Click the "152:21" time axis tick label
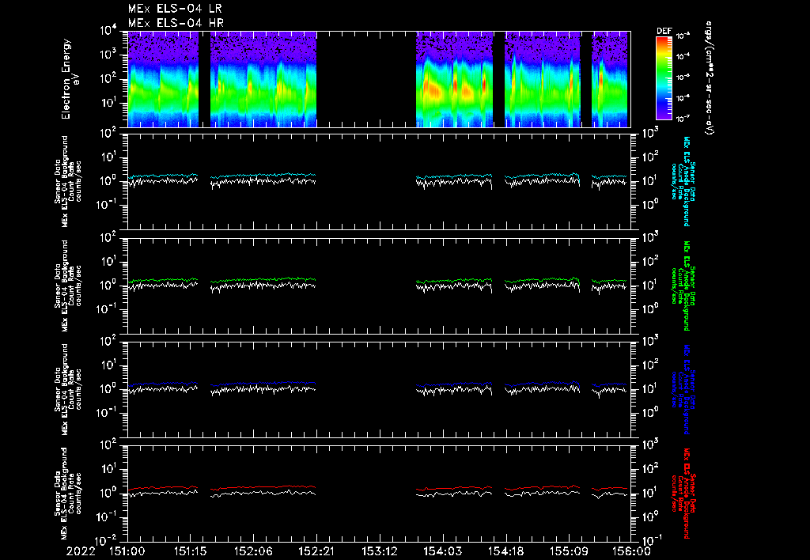Screen dimensions: 810x560 316,552
